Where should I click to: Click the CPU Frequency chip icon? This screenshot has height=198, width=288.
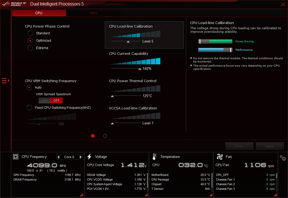click(x=16, y=157)
